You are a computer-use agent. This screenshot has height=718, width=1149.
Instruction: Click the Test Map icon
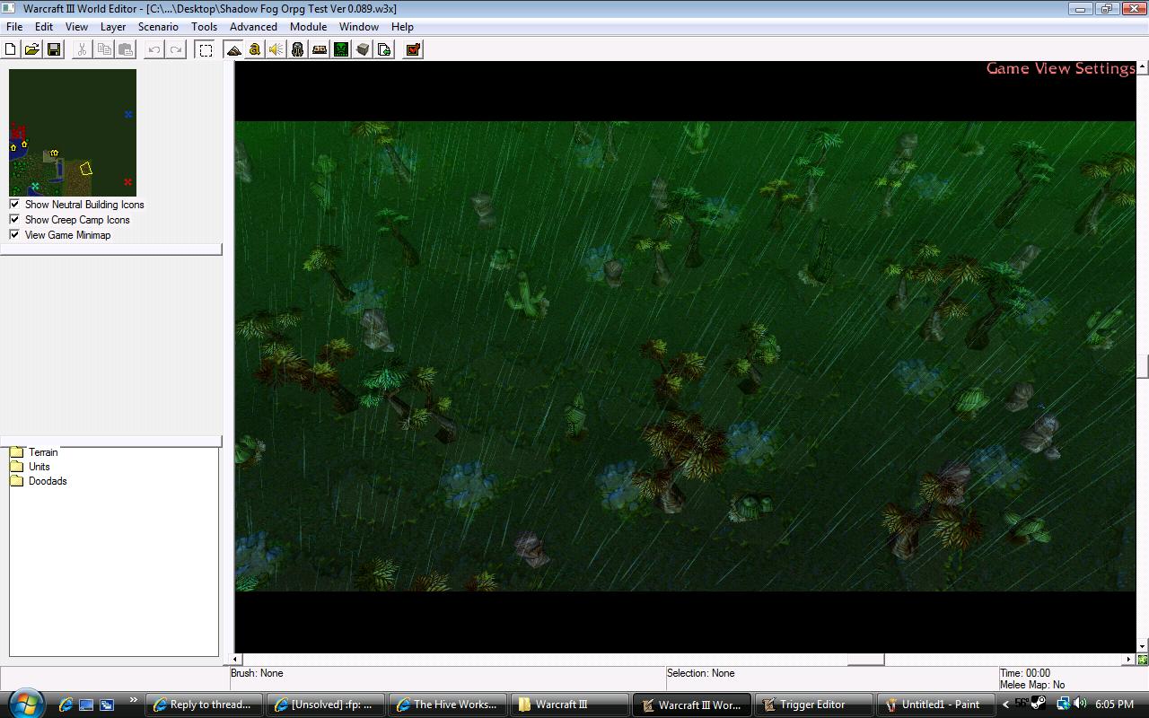[x=413, y=49]
